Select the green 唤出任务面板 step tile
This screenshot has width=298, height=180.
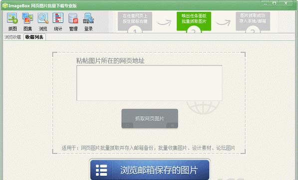point(194,21)
